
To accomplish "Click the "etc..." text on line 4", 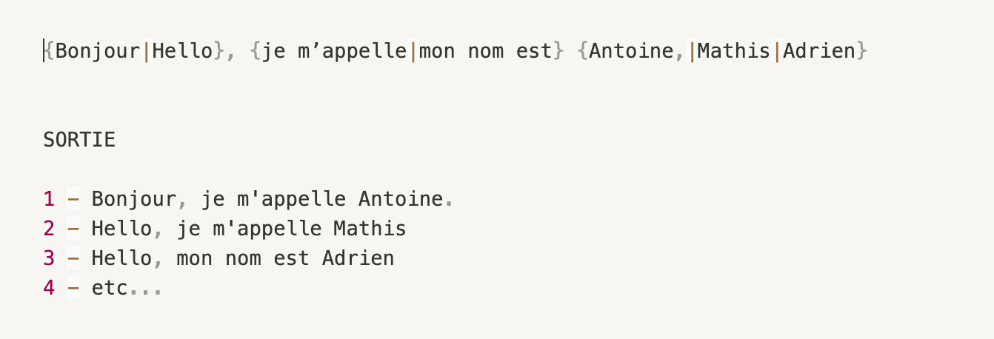I will (x=126, y=288).
